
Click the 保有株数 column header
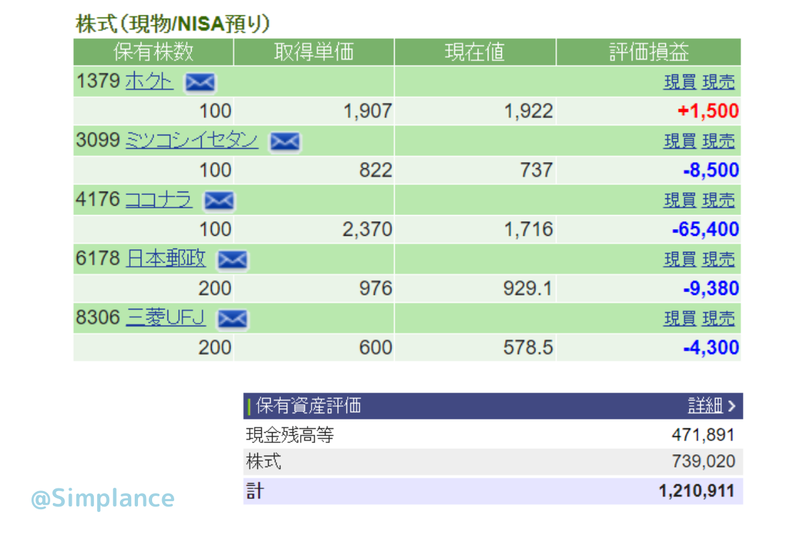click(153, 52)
